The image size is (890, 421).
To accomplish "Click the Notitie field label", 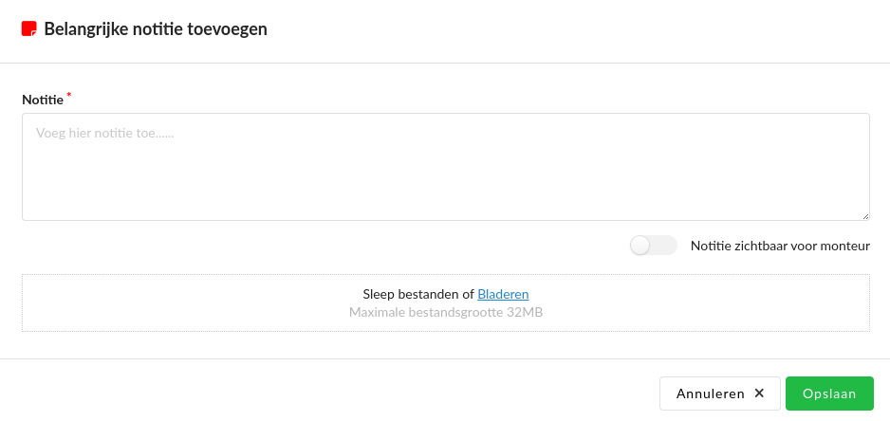I will click(x=43, y=99).
